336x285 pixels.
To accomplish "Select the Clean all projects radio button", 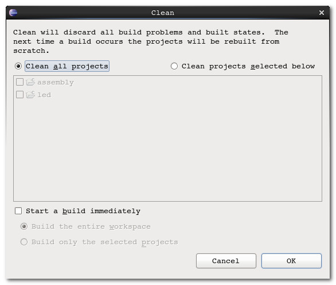I will point(18,66).
